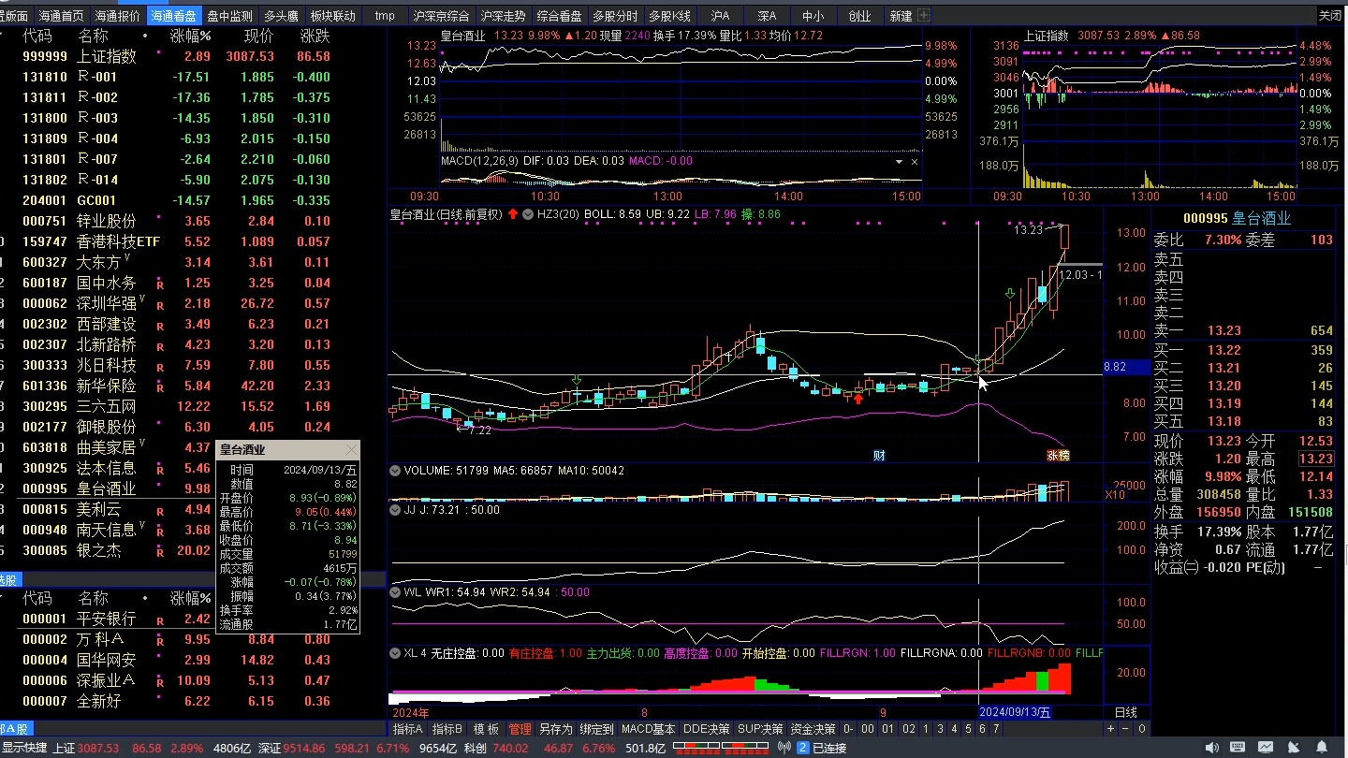
Task: Click the 2024/09/13/五 date marker on the axis
Action: coord(1016,712)
